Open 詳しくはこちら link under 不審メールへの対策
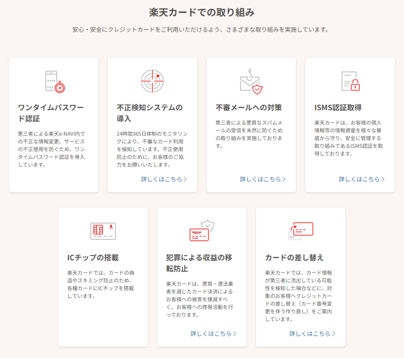Viewport: 404px width, 358px height. click(263, 179)
